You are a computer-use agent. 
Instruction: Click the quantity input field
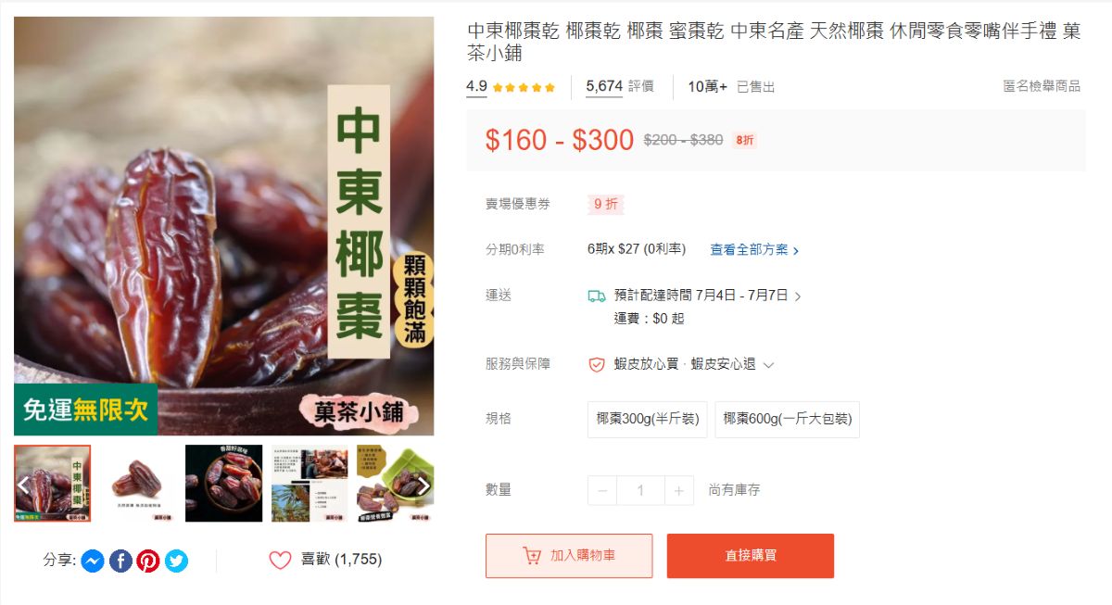click(640, 490)
